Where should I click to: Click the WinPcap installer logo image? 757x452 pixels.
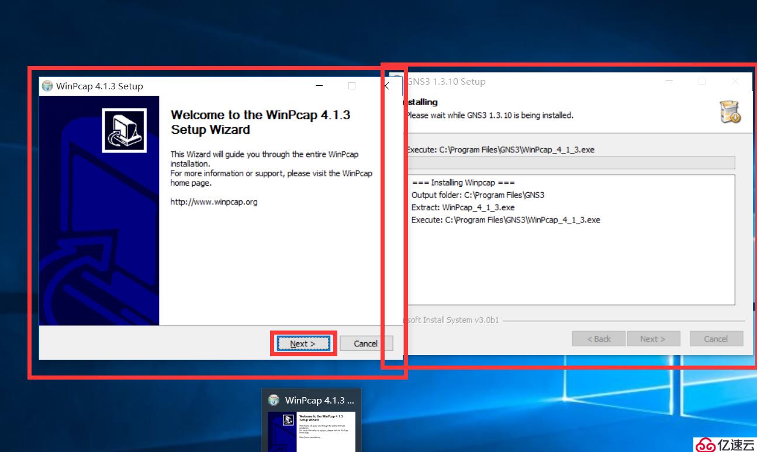pyautogui.click(x=125, y=130)
